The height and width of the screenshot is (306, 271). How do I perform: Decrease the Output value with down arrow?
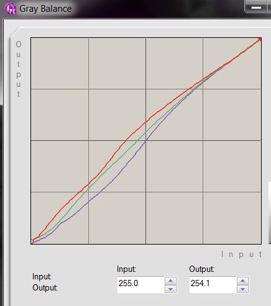242,289
